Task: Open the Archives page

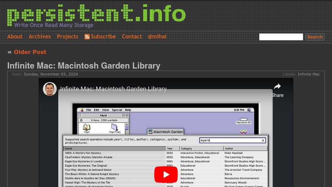Action: (x=39, y=36)
